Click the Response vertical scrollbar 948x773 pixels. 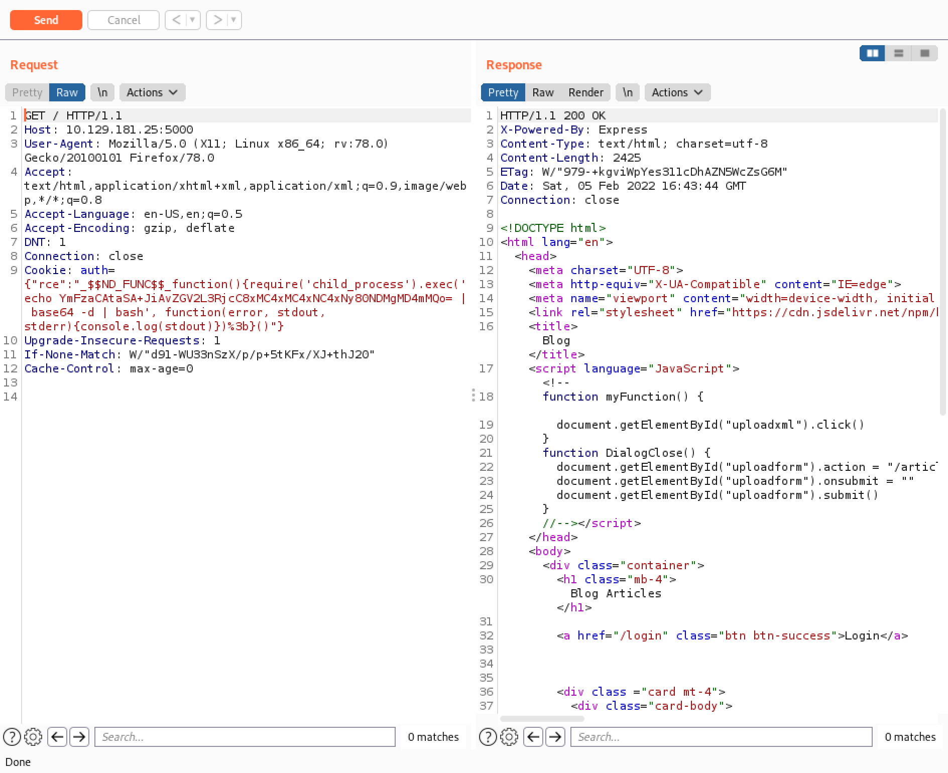click(943, 262)
